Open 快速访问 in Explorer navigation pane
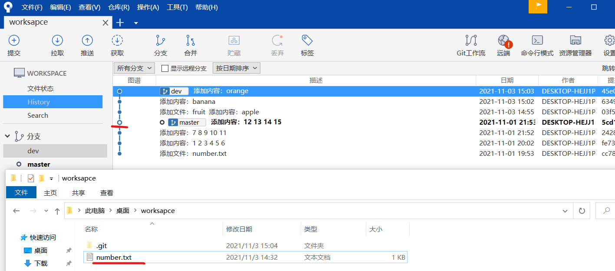The image size is (615, 271). (43, 237)
